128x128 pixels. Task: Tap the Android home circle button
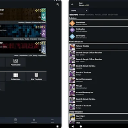click(x=81, y=126)
